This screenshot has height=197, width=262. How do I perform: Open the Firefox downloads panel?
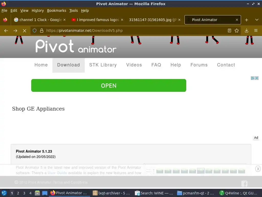coord(246,31)
